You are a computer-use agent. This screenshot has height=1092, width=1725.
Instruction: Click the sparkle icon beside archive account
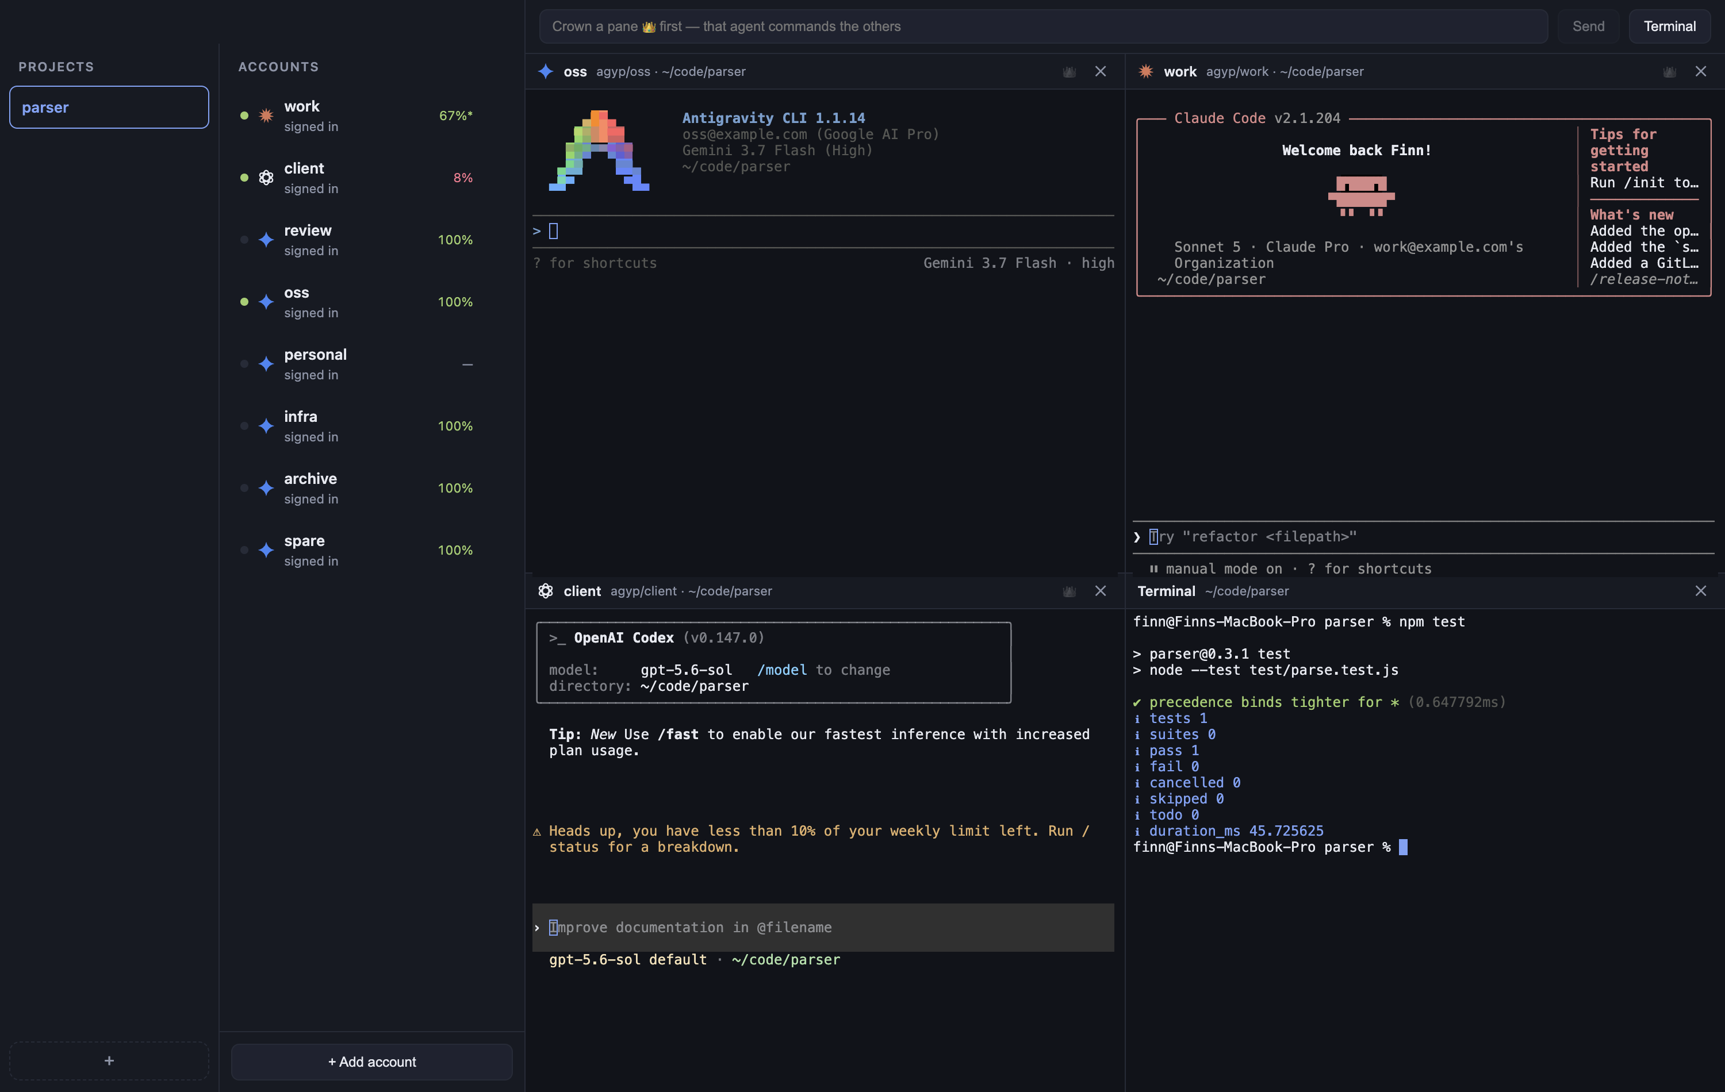click(x=266, y=489)
